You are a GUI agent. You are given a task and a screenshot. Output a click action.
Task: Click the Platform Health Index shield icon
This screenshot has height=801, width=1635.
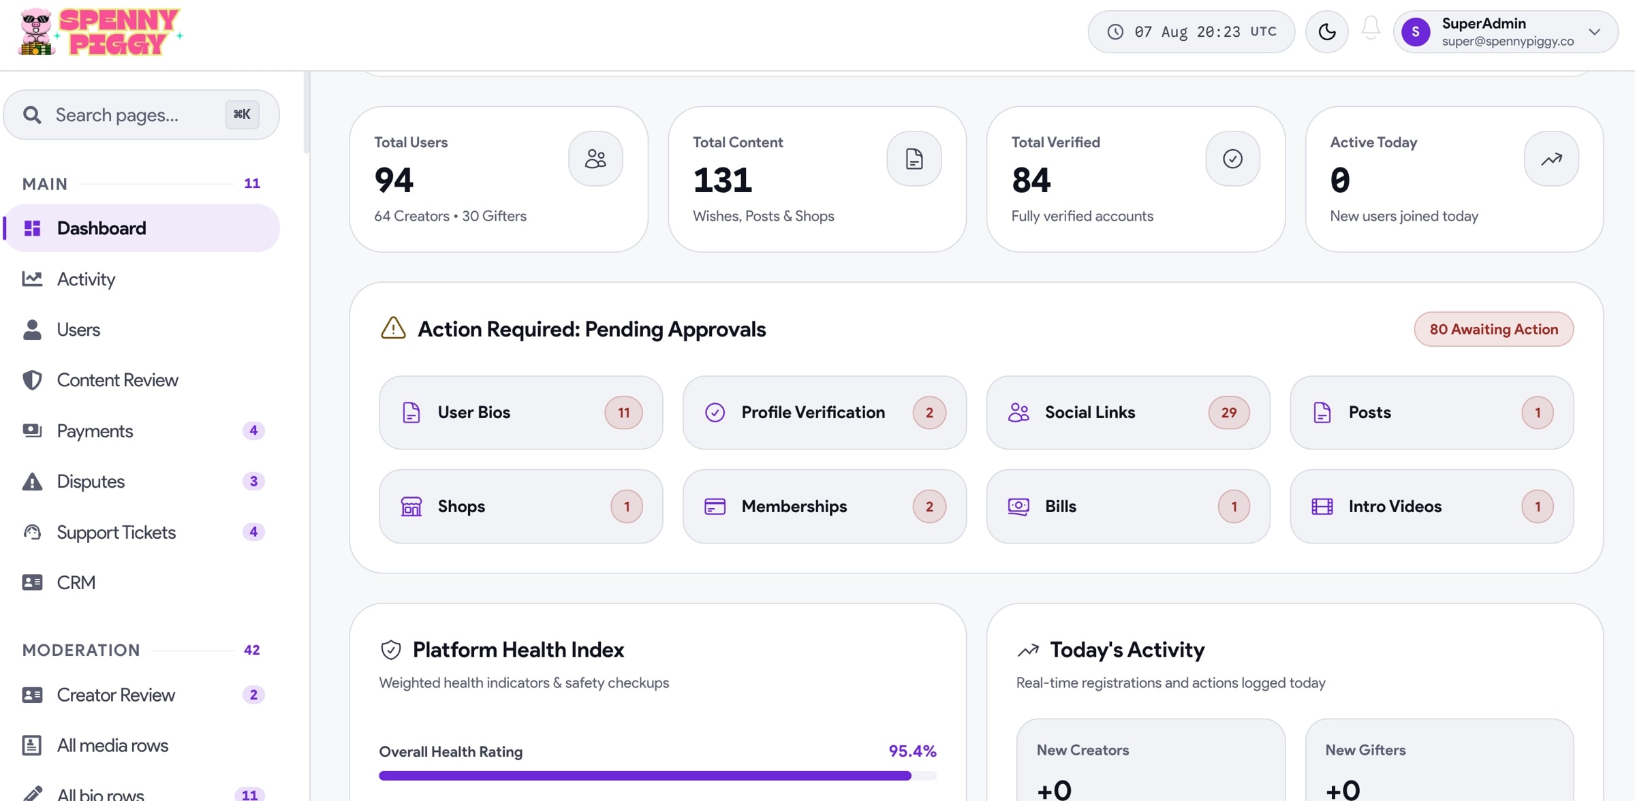pos(390,650)
